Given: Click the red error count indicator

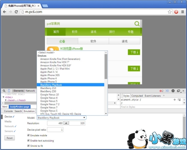Looking at the screenshot, I should click(x=161, y=91).
